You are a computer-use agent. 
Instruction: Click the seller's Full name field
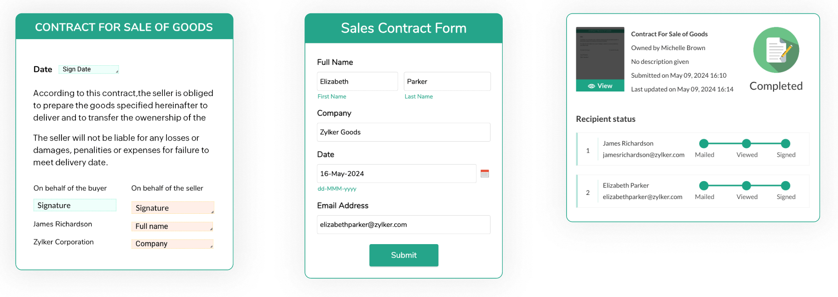172,226
